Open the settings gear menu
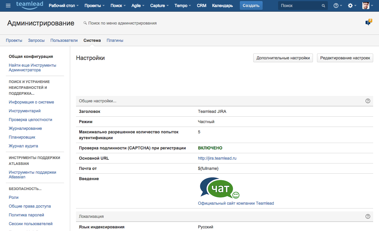Image resolution: width=379 pixels, height=231 pixels. coord(350,6)
